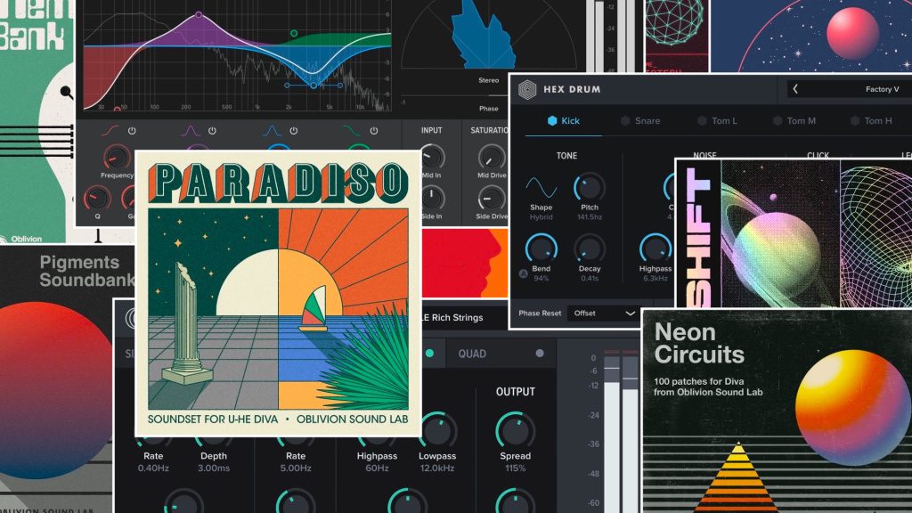Click the Rate 0.40Hz value
912x513 pixels.
coord(153,468)
